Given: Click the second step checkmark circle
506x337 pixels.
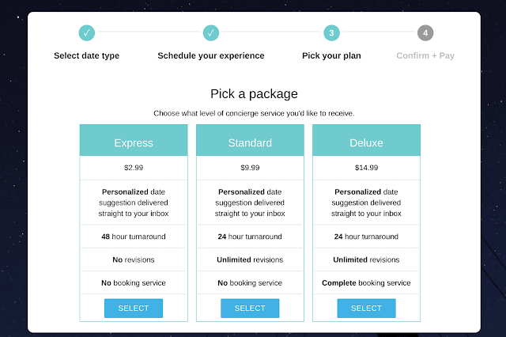Looking at the screenshot, I should [x=211, y=33].
